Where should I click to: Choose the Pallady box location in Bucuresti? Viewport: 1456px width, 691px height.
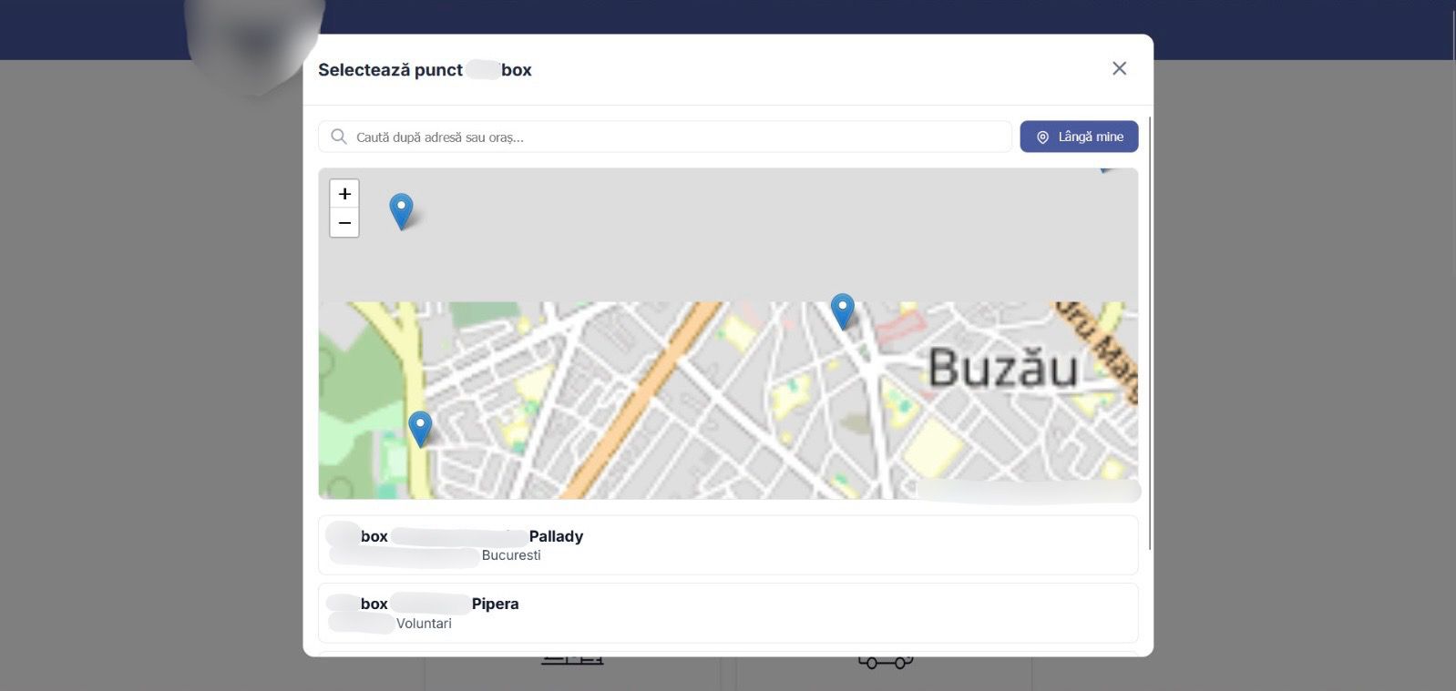pos(727,545)
